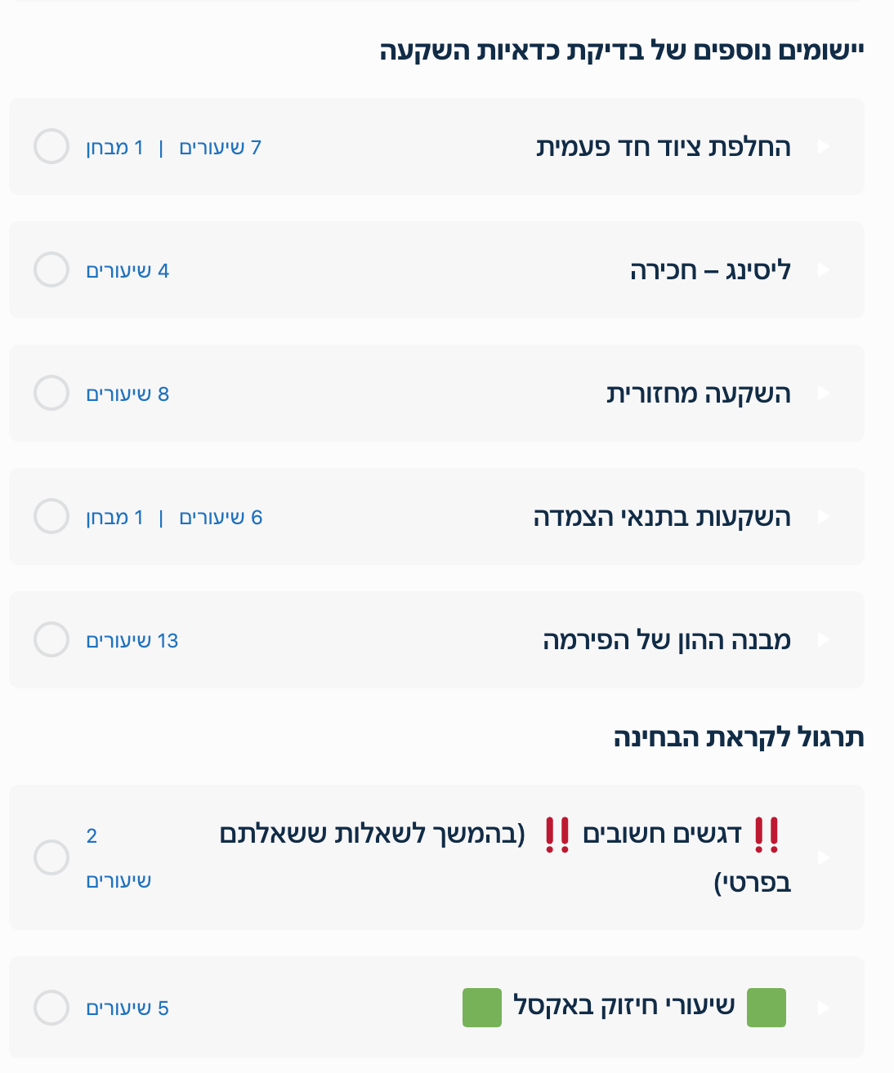Expand 'שיעורי חיזוק באקסל' with its arrow
The width and height of the screenshot is (894, 1073).
coord(824,1008)
